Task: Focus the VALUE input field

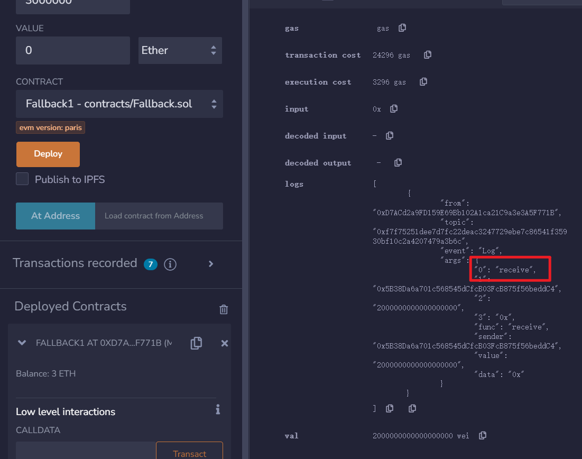Action: pos(73,51)
